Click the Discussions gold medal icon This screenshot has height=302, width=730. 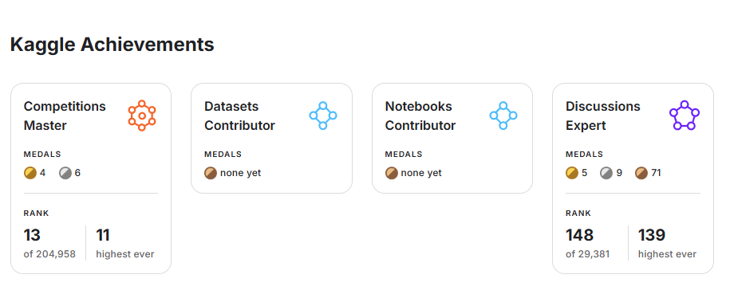coord(572,173)
